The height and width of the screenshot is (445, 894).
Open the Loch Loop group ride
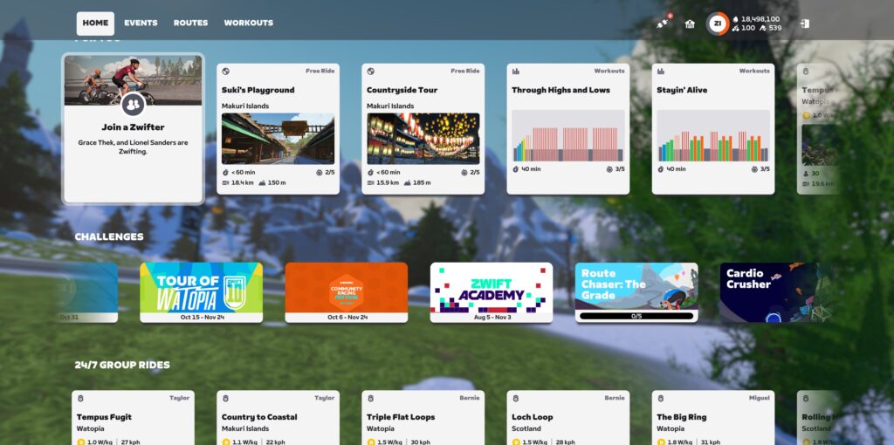pyautogui.click(x=567, y=418)
